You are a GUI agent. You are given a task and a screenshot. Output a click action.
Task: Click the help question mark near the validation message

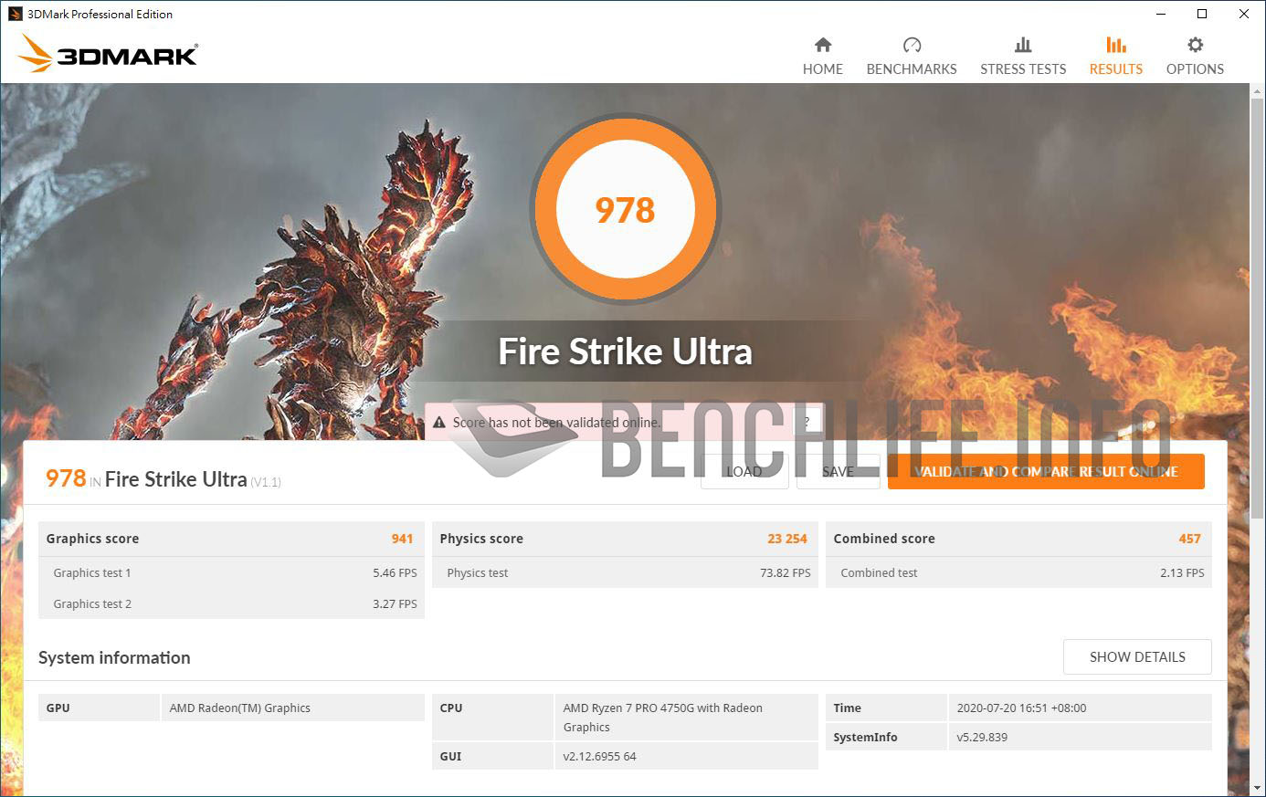point(806,418)
